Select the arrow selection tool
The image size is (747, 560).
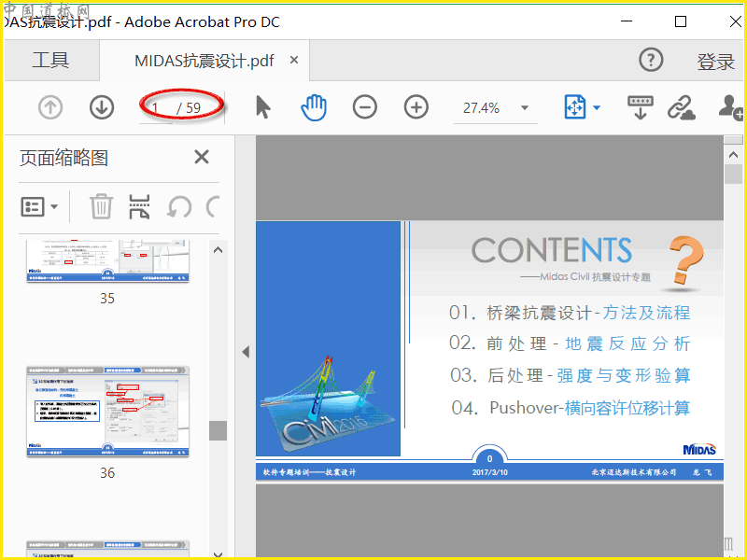263,107
